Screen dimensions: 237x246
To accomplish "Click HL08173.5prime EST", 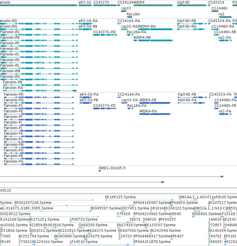I will [90, 233].
